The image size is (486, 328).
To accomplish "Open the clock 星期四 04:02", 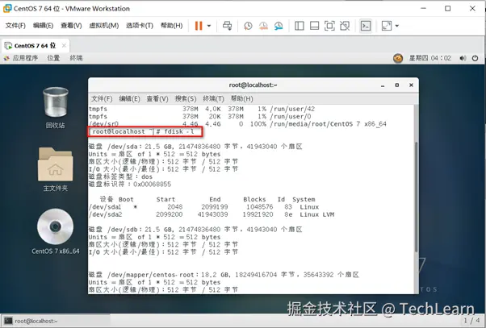I will pos(430,58).
